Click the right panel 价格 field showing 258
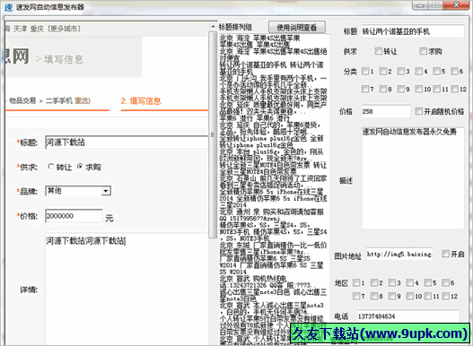The width and height of the screenshot is (473, 346). 386,111
